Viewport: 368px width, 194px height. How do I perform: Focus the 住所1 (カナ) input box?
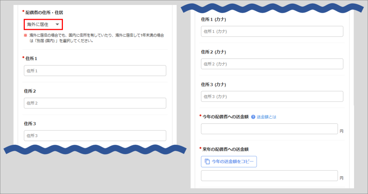coord(272,31)
